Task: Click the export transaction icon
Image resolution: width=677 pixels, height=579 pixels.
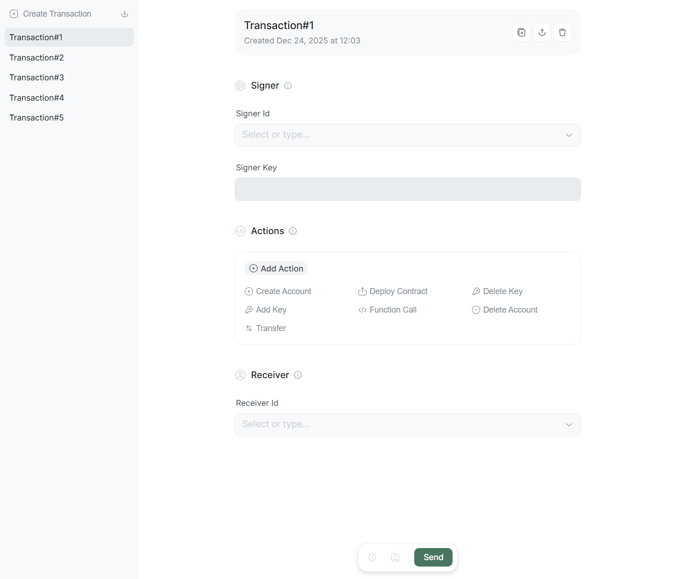Action: [x=542, y=32]
